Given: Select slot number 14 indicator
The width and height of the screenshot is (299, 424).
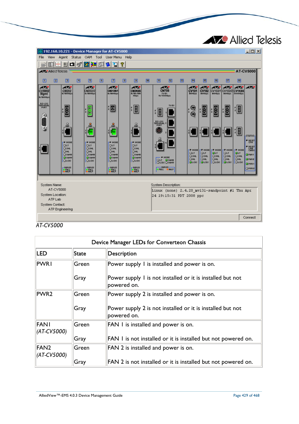Looking at the screenshot, I should 193,81.
